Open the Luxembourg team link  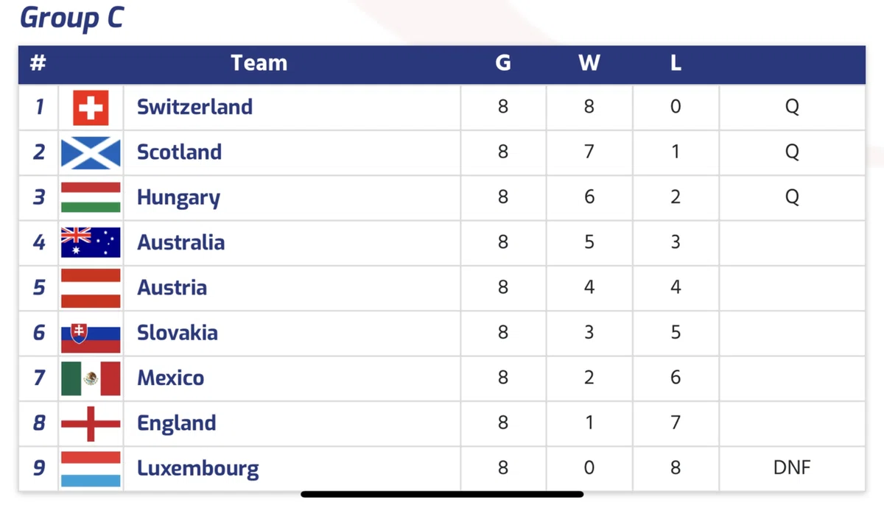coord(198,468)
